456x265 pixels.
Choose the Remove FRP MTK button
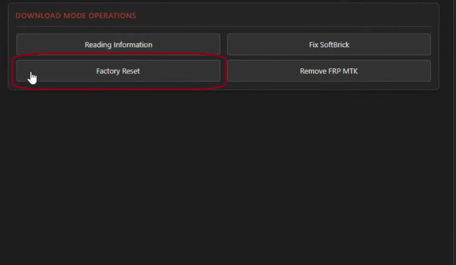point(329,71)
